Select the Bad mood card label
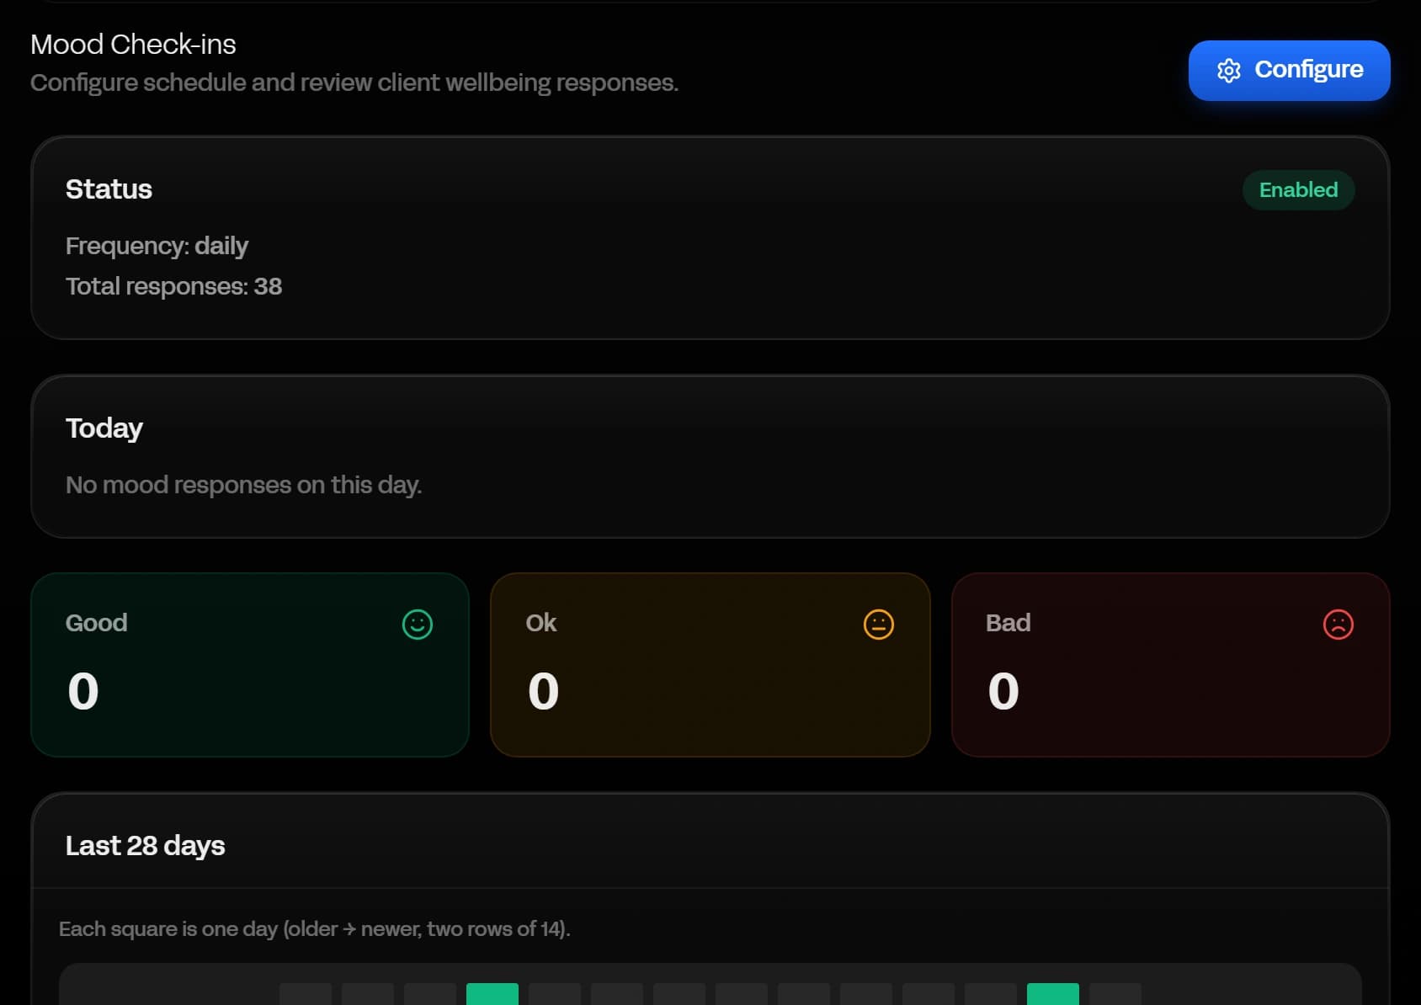Image resolution: width=1421 pixels, height=1005 pixels. click(x=1008, y=623)
